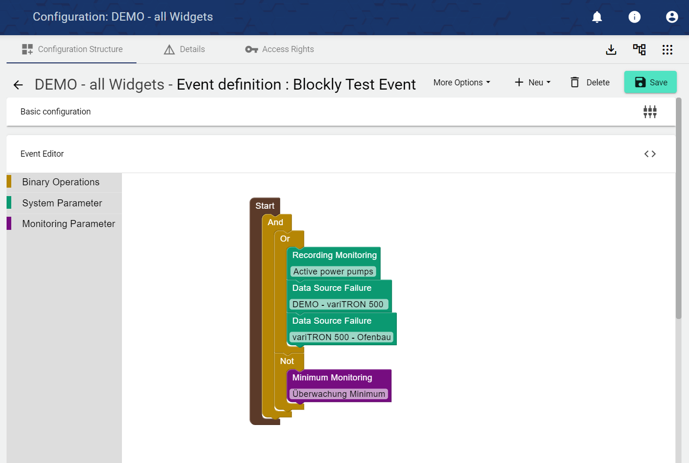689x463 pixels.
Task: Expand the More Options dropdown
Action: point(462,83)
